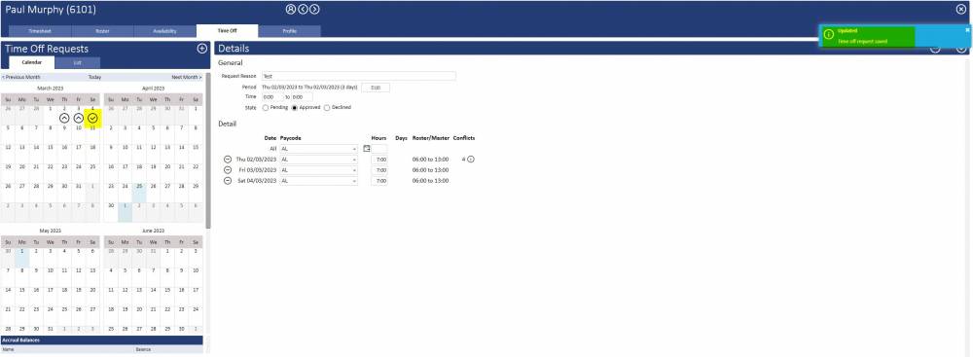Click the calendar icon beside the All hours field
The height and width of the screenshot is (357, 973).
tap(367, 149)
